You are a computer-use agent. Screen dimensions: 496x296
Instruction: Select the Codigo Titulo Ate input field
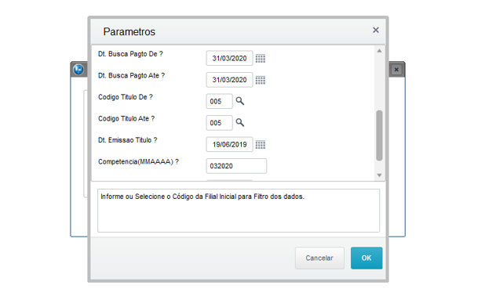[x=219, y=123]
